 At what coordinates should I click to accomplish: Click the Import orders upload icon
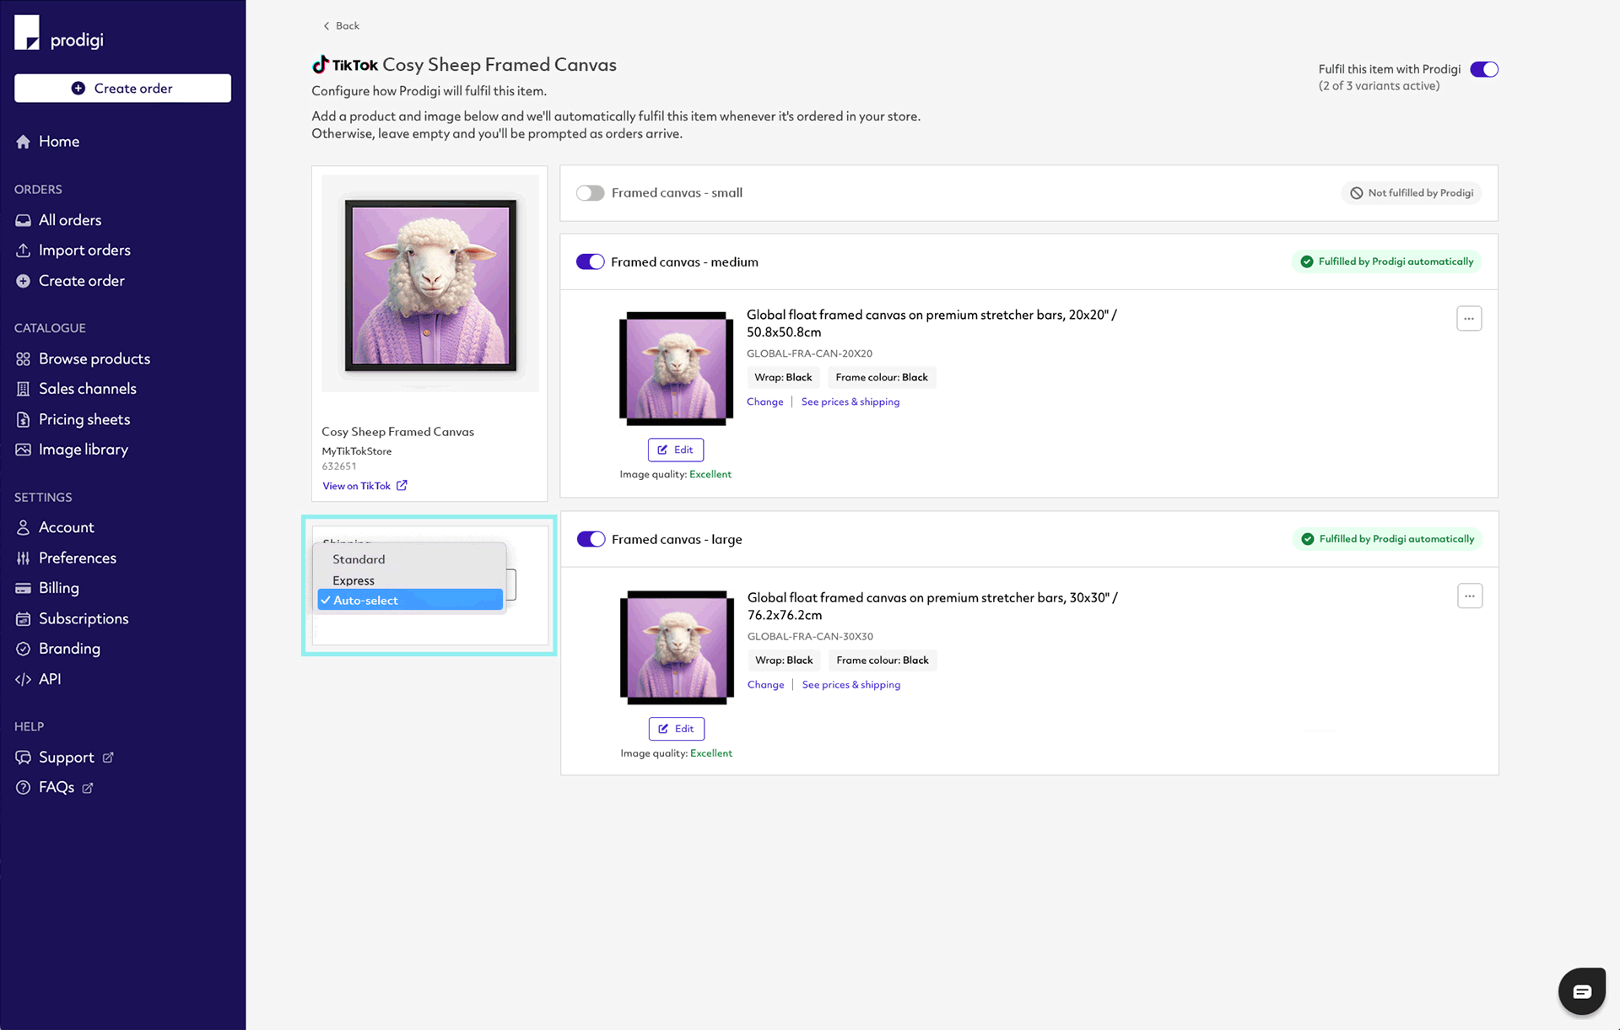pyautogui.click(x=24, y=250)
